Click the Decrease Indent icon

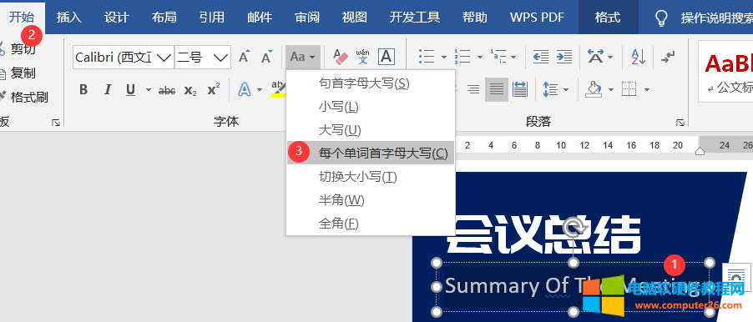tap(541, 57)
